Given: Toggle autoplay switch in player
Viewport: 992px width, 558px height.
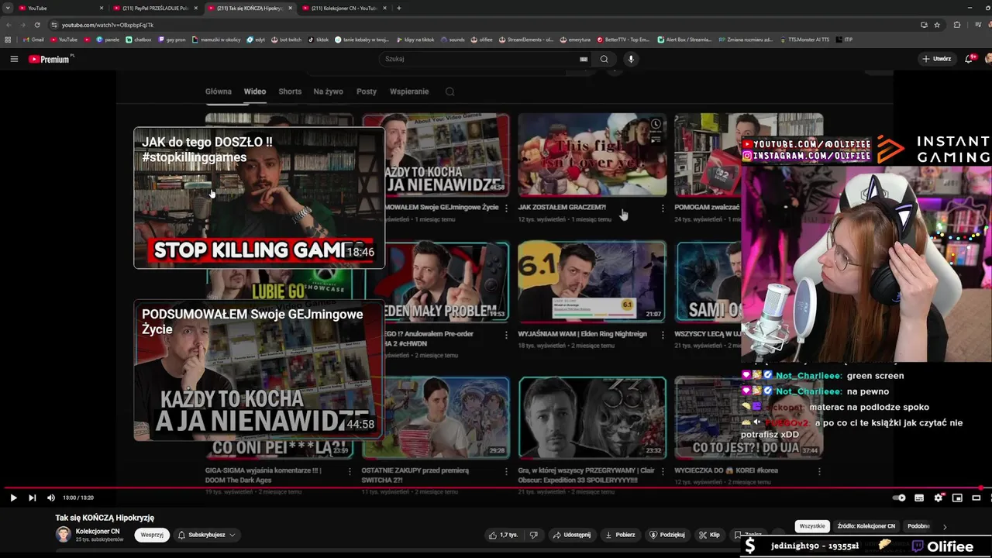Looking at the screenshot, I should click(x=899, y=498).
